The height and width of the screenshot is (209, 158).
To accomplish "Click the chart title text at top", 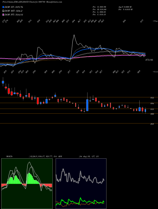I will point(32,2).
